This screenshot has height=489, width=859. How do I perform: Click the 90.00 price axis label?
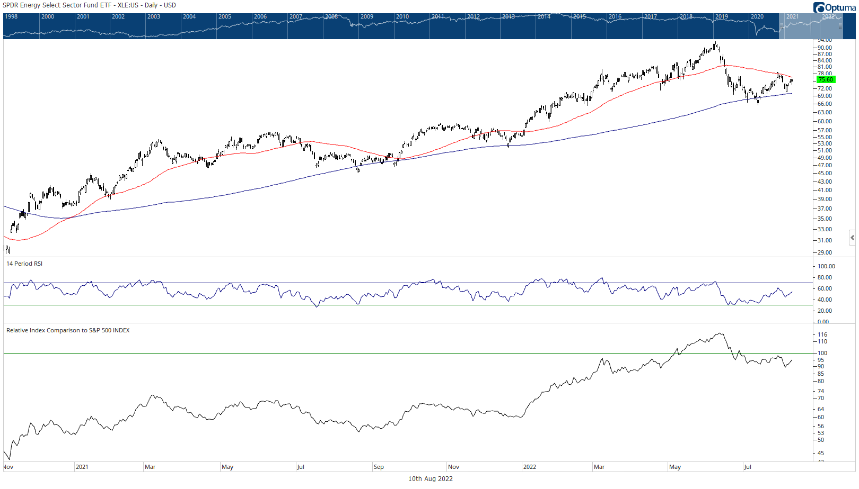[825, 48]
